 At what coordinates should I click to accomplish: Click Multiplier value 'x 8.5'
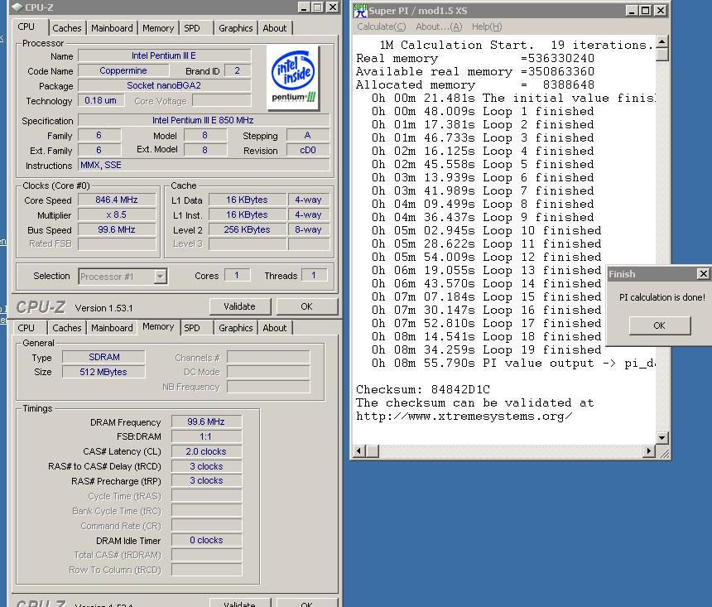(117, 215)
